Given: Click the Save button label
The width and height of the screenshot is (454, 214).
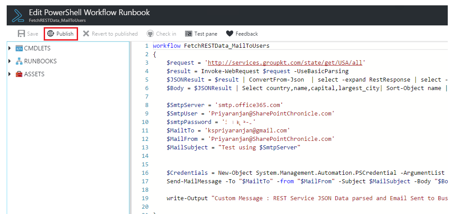Looking at the screenshot, I should click(x=33, y=34).
